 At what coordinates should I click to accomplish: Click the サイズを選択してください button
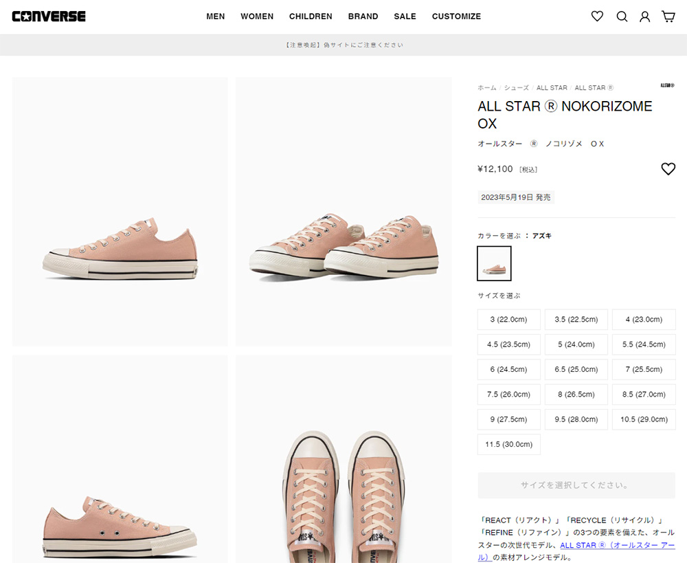576,485
